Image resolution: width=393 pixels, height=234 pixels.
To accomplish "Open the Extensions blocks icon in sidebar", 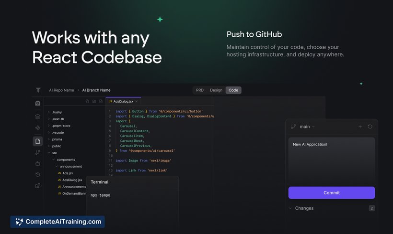I will [37, 186].
